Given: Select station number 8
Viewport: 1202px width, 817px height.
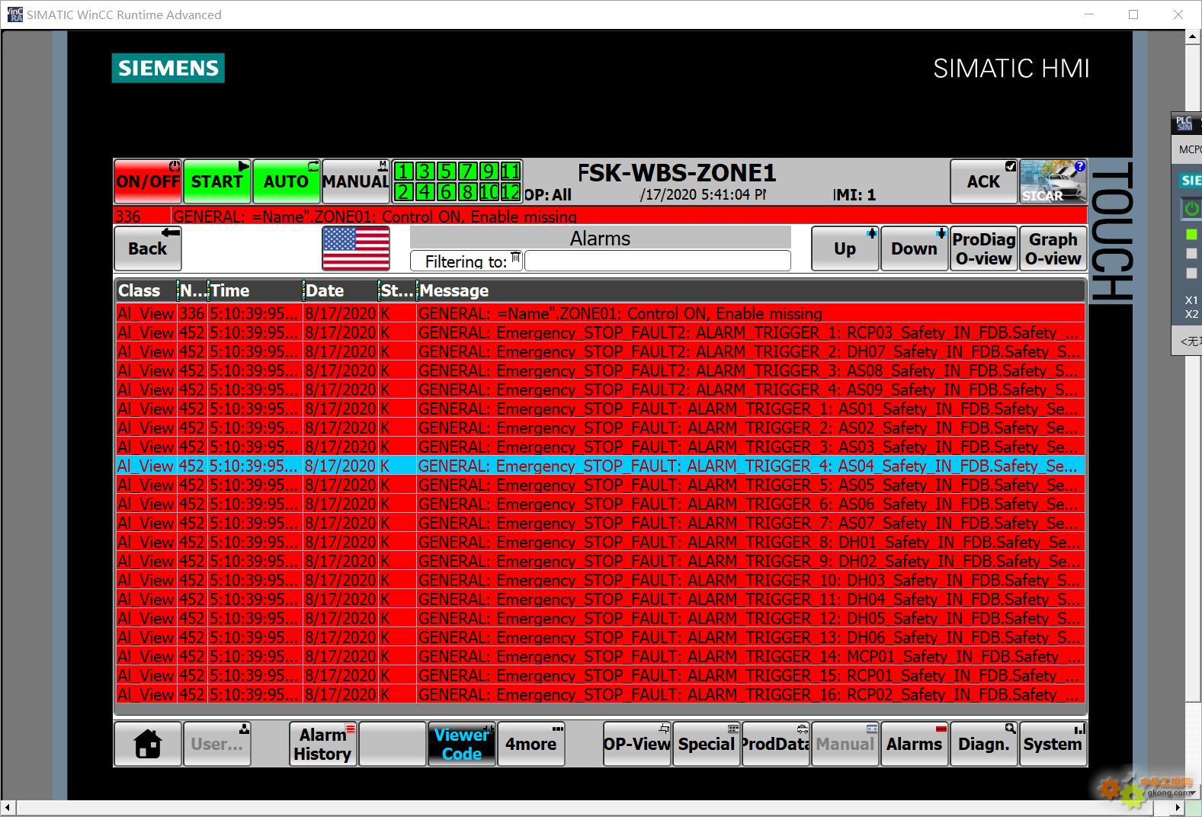Looking at the screenshot, I should 468,192.
